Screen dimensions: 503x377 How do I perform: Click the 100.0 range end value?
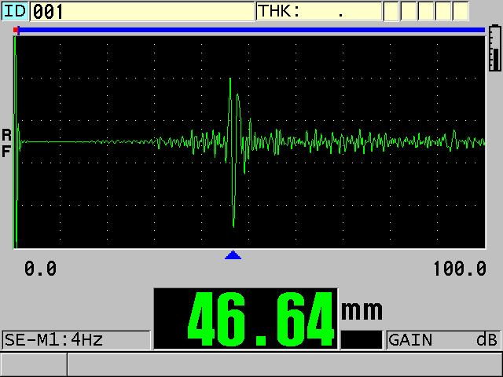coord(460,269)
